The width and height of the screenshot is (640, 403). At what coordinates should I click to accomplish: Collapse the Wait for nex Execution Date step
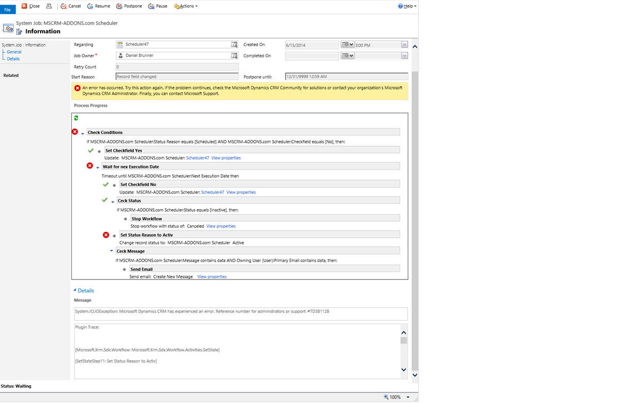coord(98,167)
